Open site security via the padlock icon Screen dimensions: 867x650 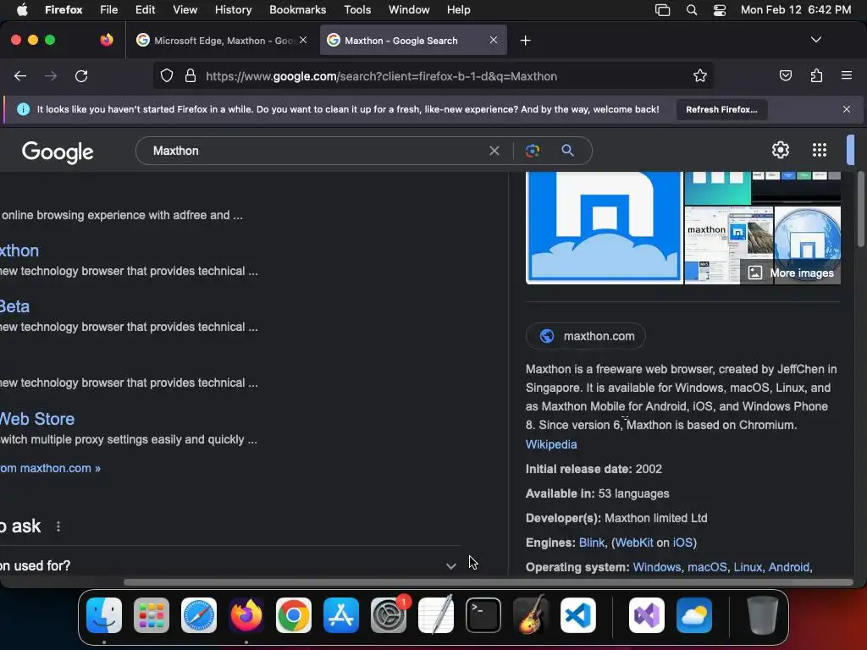click(x=191, y=75)
